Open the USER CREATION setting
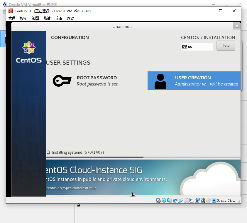This screenshot has height=223, width=247. (194, 81)
